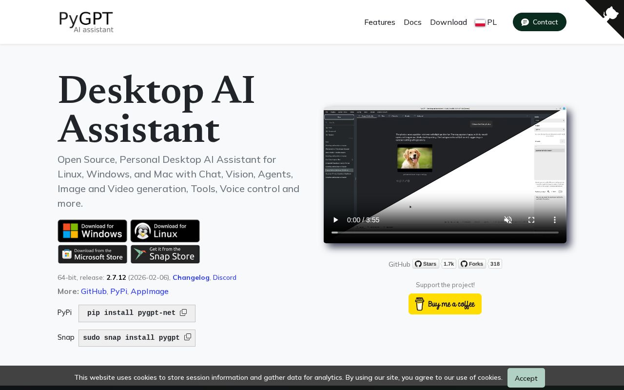Enter video fullscreen mode
624x390 pixels.
(531, 220)
